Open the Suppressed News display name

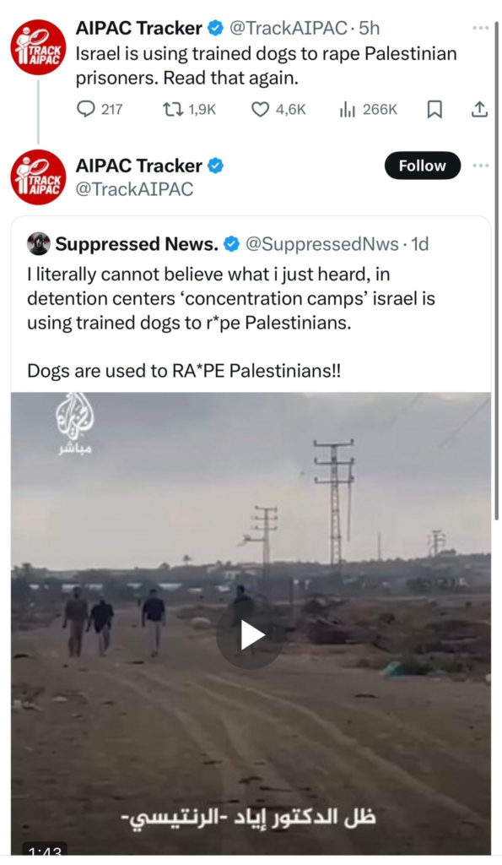(x=137, y=243)
